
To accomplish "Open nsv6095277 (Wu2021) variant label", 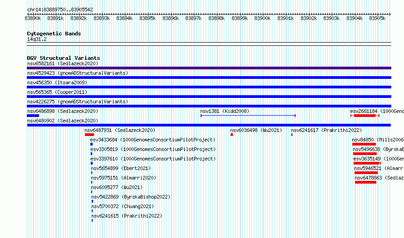I will tap(117, 187).
